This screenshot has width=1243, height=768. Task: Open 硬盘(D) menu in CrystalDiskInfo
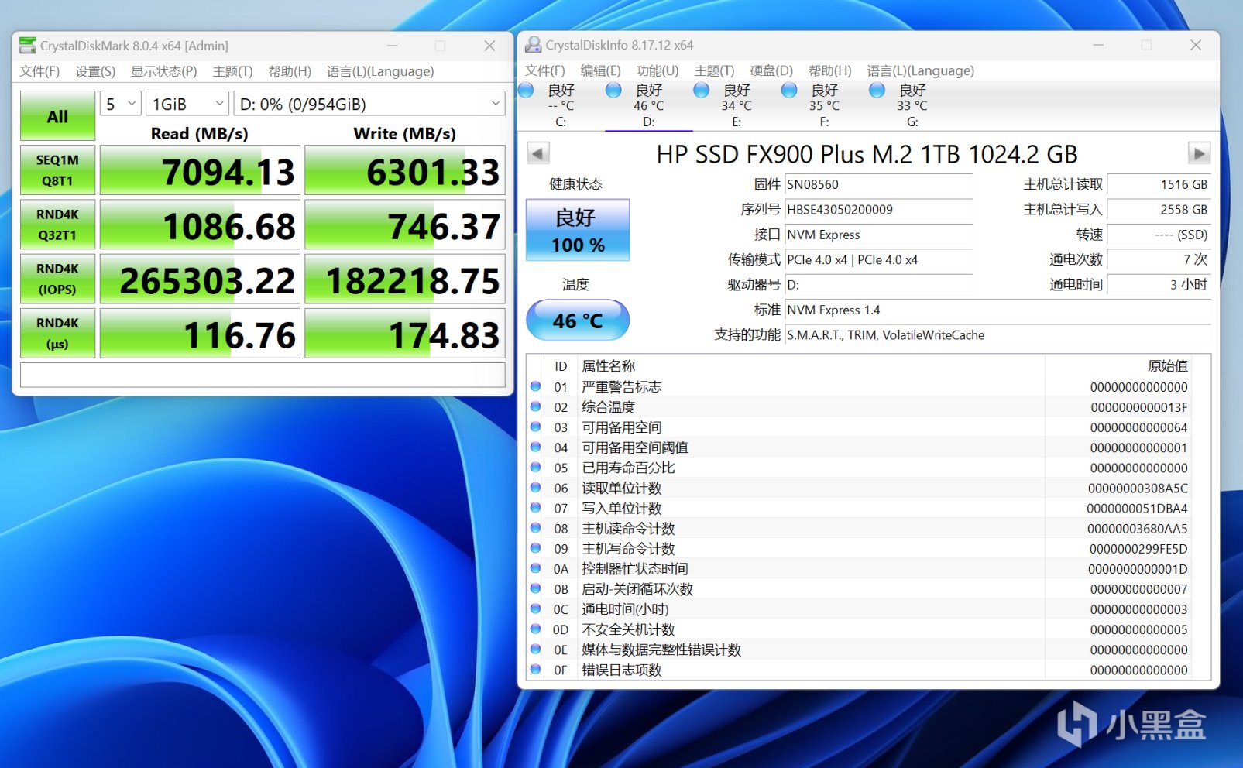(x=771, y=70)
